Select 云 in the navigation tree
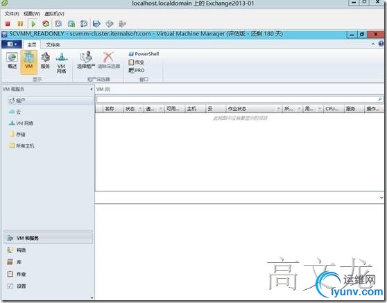This screenshot has width=387, height=303. (x=15, y=112)
